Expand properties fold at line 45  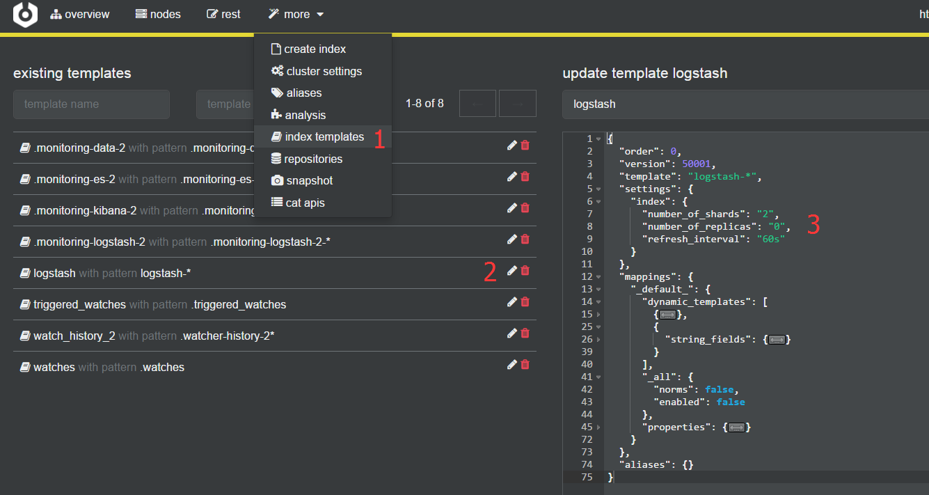click(x=598, y=427)
